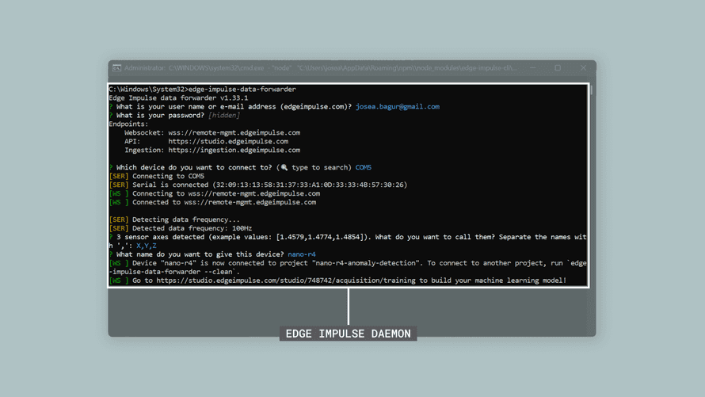
Task: Click the magnifier icon beside 'type to search'
Action: [x=285, y=168]
